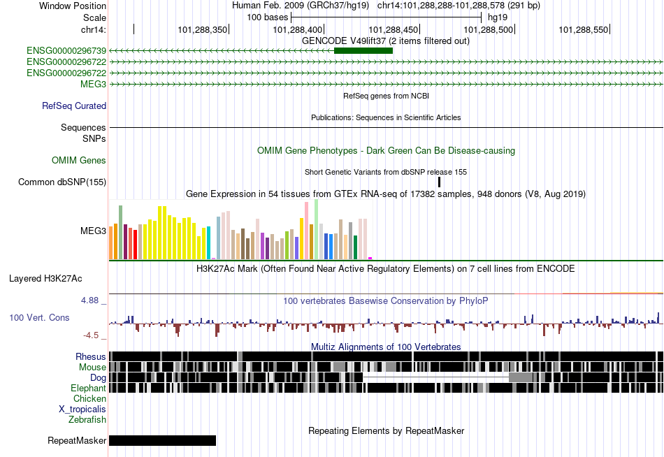Click the 101,288,500 ruler coordinate

[489, 29]
